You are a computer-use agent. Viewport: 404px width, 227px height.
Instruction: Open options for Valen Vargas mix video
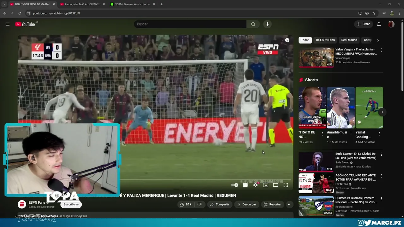(x=381, y=50)
